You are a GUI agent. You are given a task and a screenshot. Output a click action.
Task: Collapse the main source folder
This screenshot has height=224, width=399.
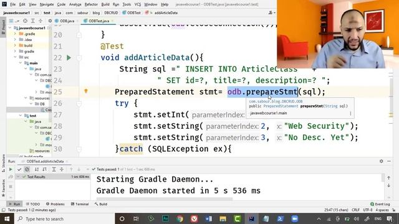(x=21, y=63)
